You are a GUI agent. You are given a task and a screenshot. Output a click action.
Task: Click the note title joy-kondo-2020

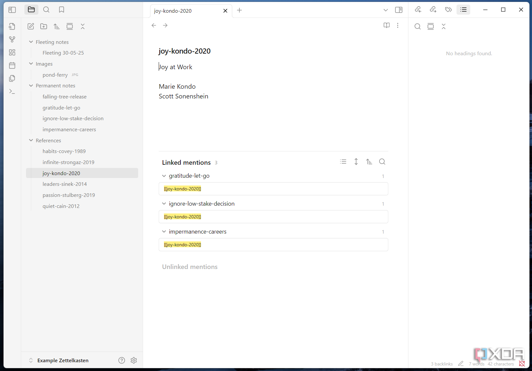[x=184, y=51]
